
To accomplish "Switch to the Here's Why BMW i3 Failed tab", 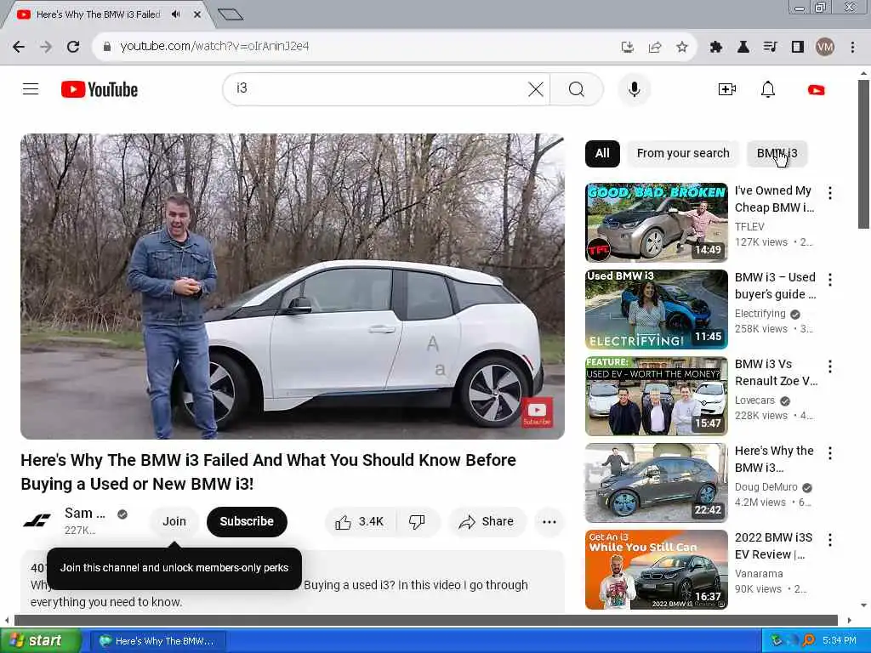I will click(98, 14).
